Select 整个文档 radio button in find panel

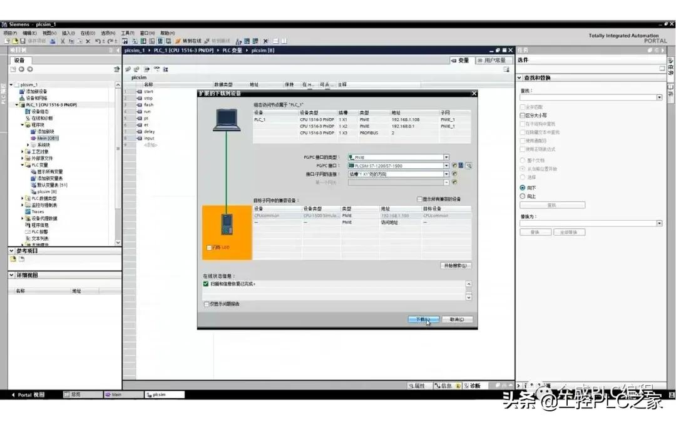coord(523,160)
